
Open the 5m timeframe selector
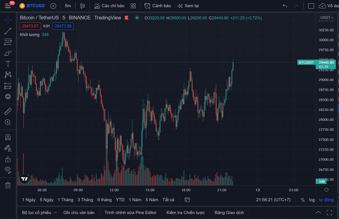pyautogui.click(x=68, y=6)
